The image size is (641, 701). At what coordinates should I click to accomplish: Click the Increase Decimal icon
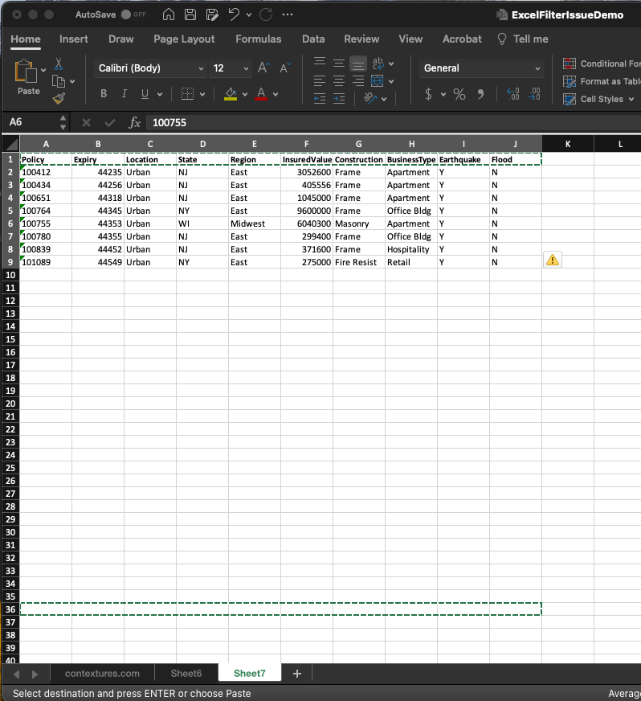coord(512,94)
